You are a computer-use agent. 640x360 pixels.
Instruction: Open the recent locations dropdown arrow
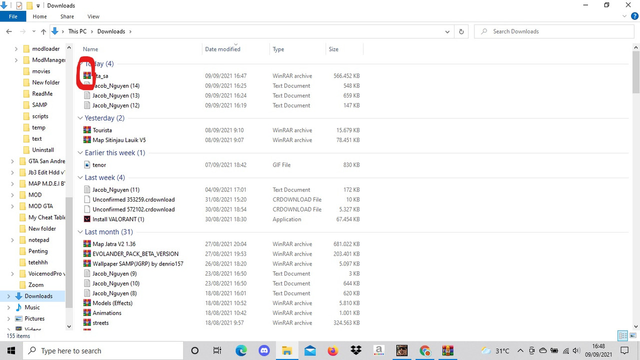click(x=33, y=31)
